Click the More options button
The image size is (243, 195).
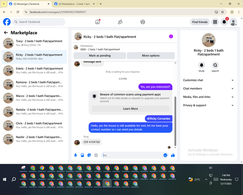(151, 56)
